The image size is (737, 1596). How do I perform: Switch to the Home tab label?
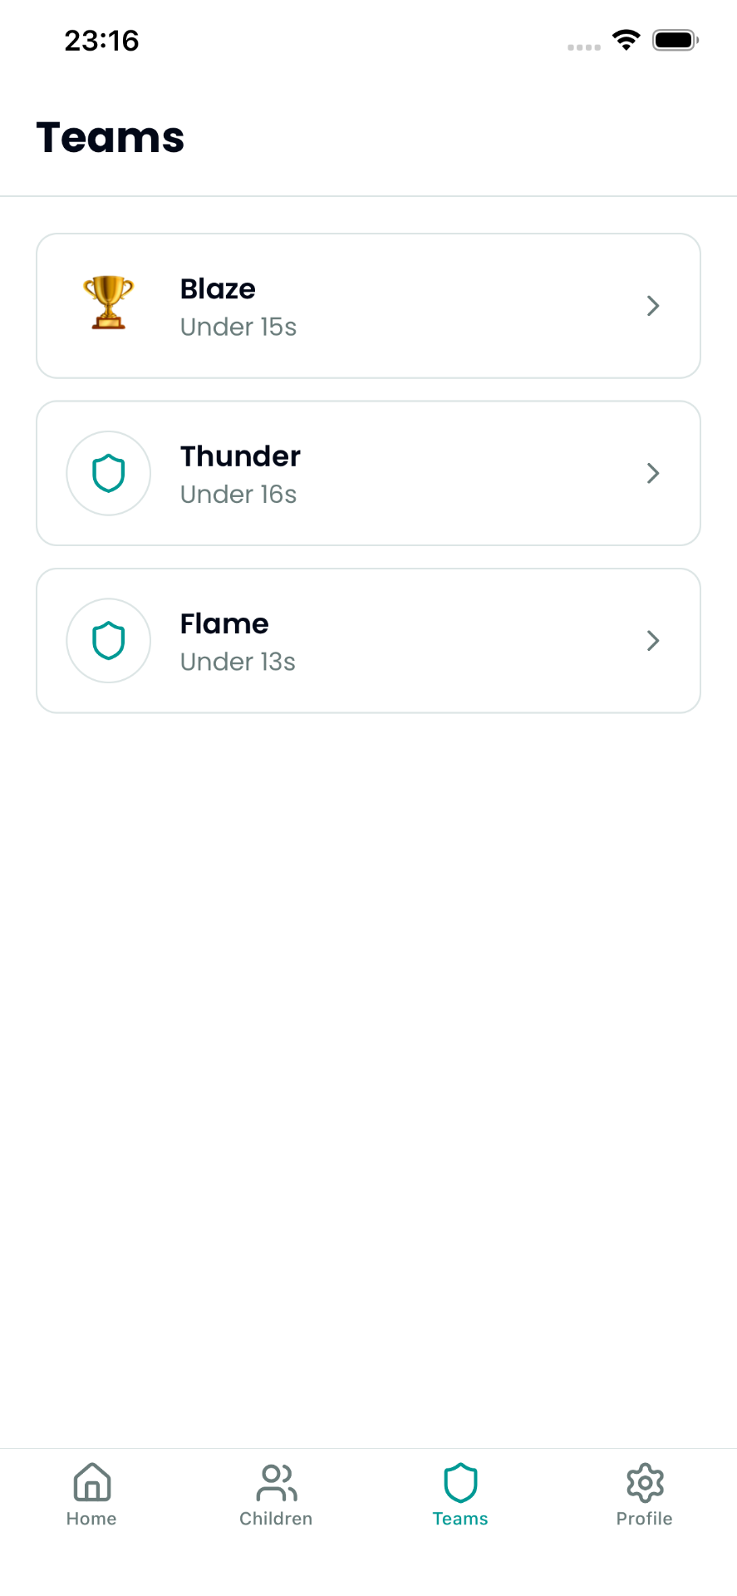91,1519
